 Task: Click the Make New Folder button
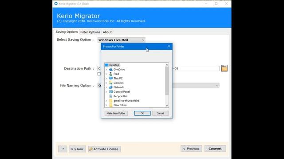[116, 113]
